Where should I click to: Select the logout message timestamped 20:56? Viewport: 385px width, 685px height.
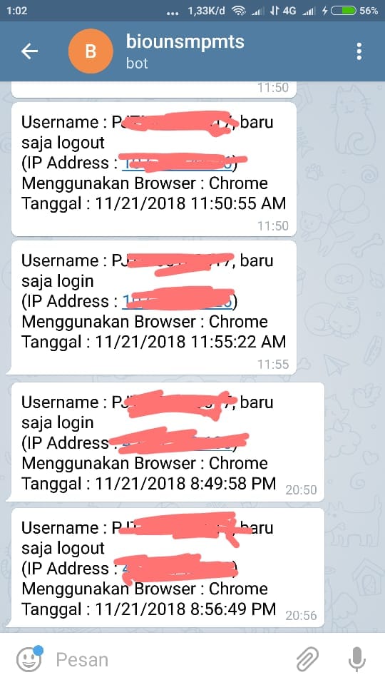click(168, 567)
